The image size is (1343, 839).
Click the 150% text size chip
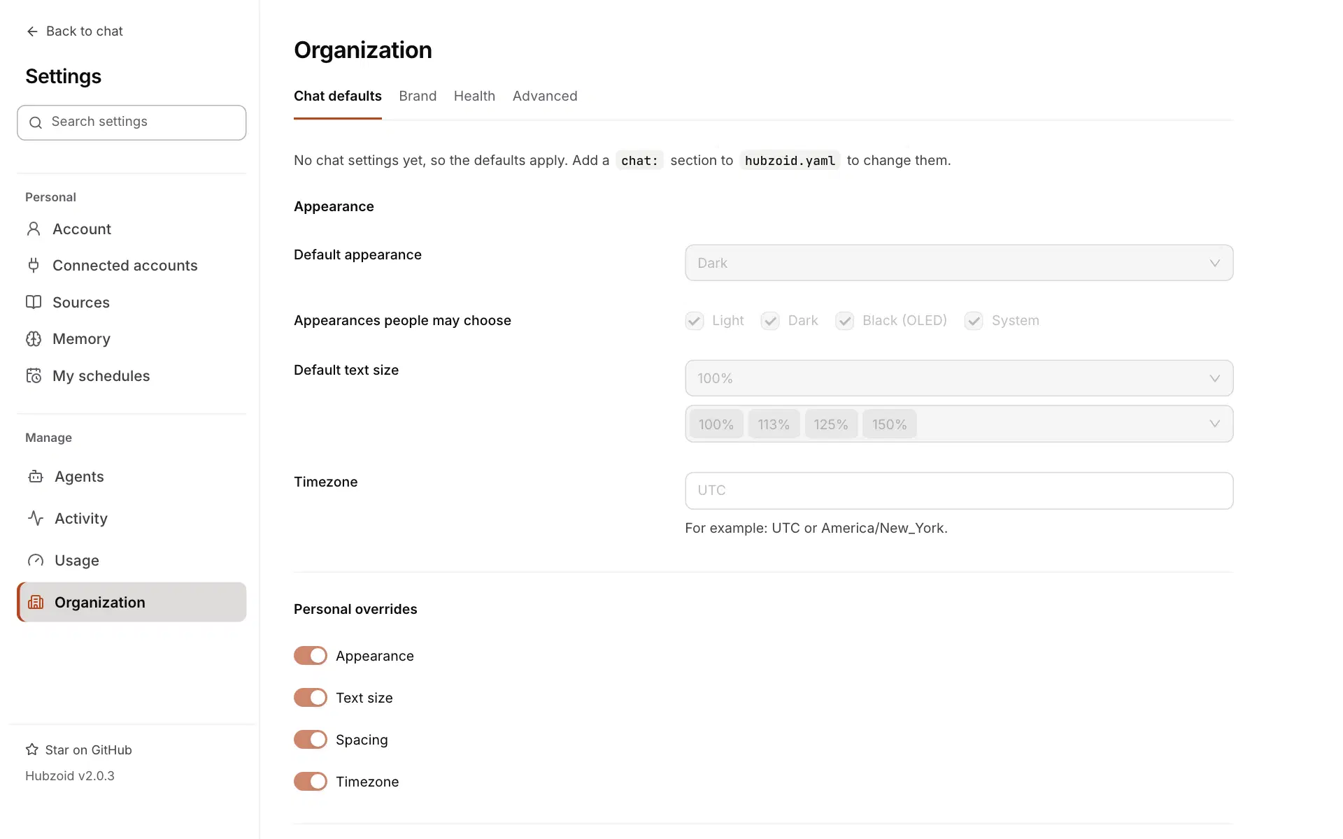[x=889, y=424]
